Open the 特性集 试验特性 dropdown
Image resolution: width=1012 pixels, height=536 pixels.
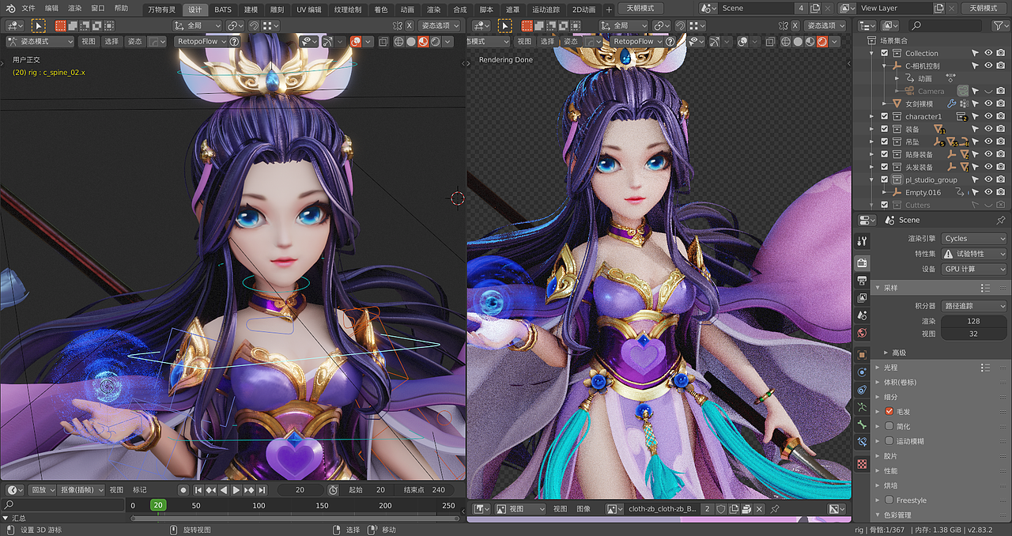(x=974, y=254)
